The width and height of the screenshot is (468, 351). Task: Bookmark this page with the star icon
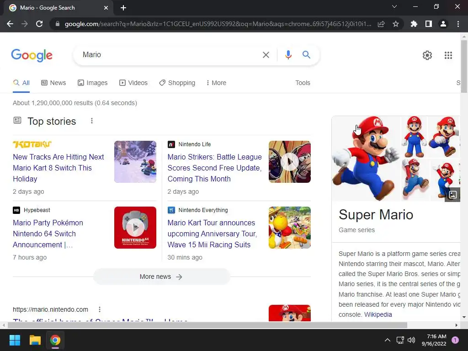(x=396, y=24)
